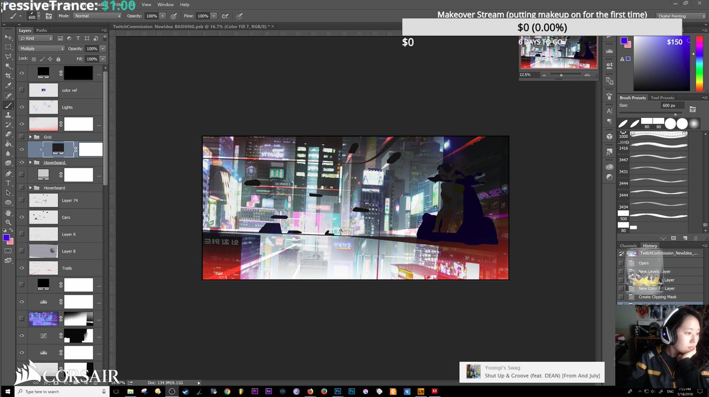Expand the Grid layer group
Screen dimensions: 709x397
point(30,137)
